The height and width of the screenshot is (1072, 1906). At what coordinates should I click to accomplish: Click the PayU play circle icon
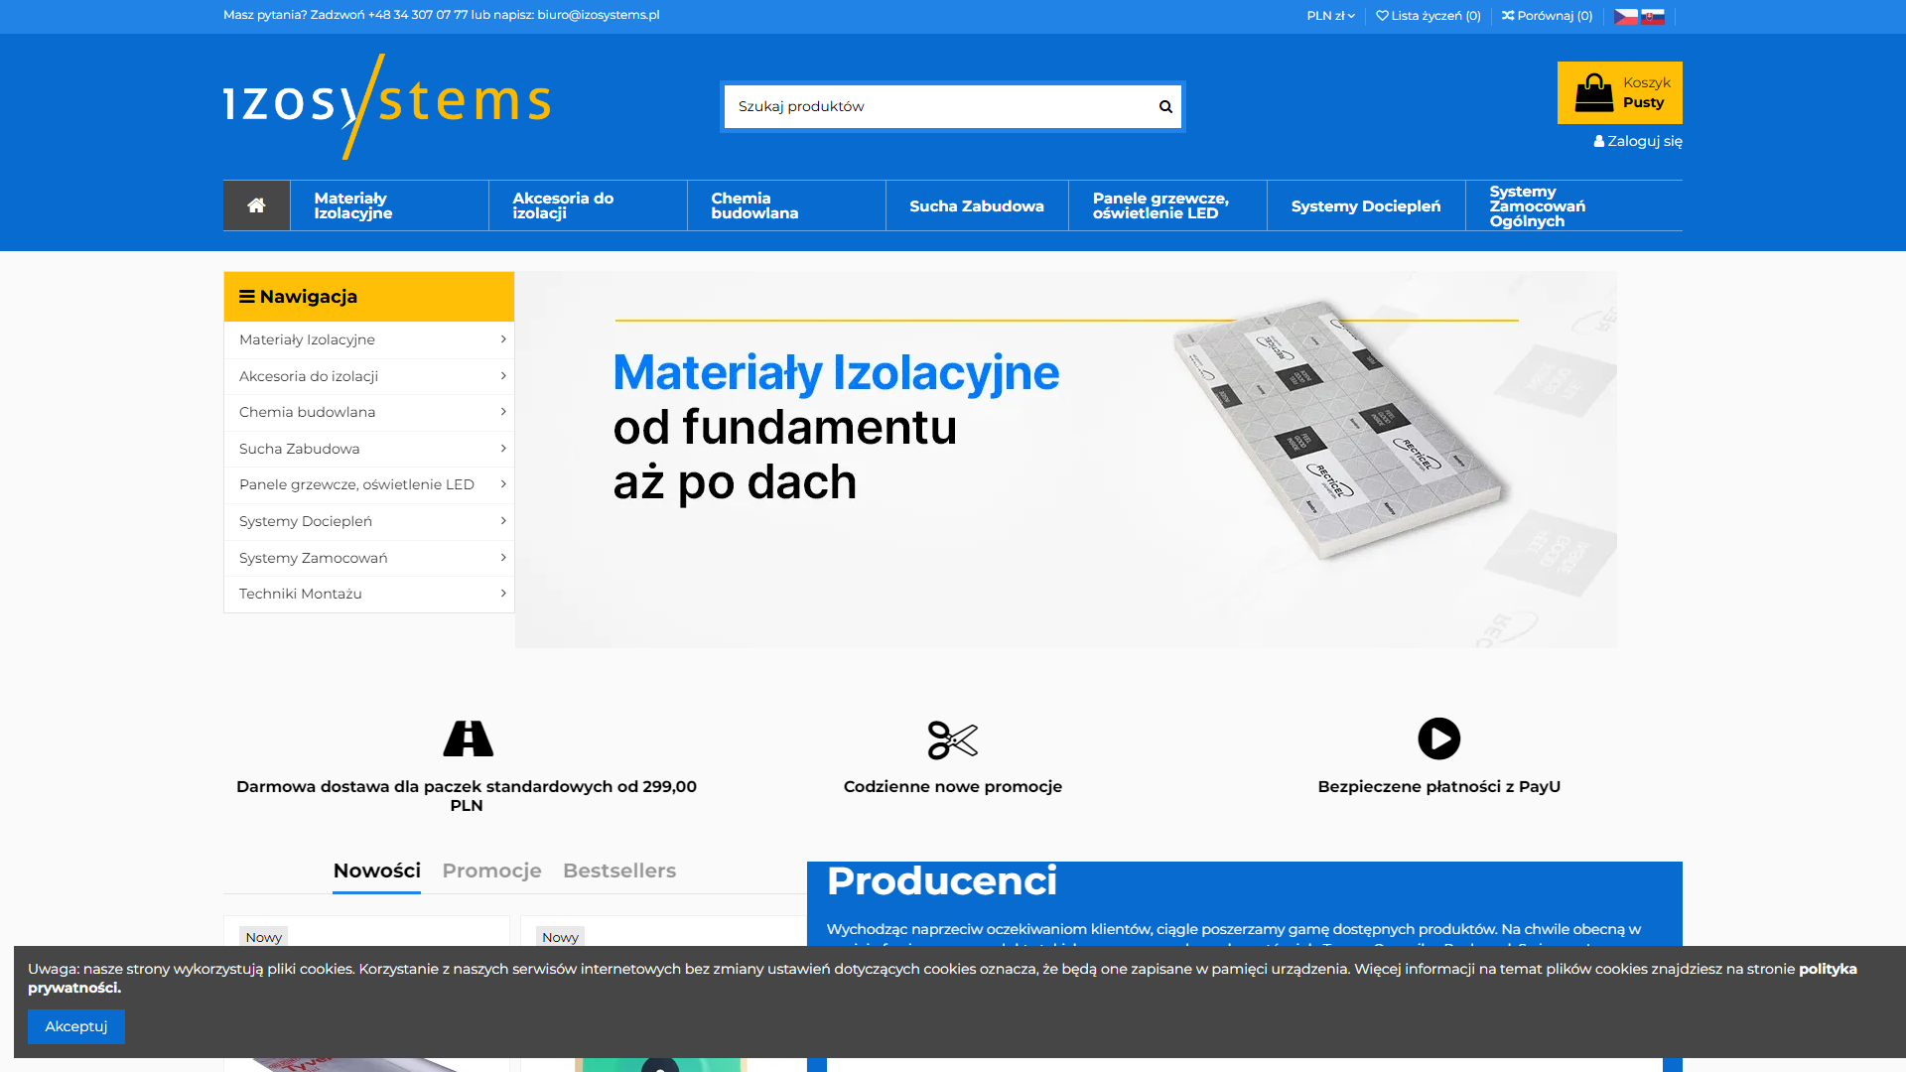[1438, 738]
